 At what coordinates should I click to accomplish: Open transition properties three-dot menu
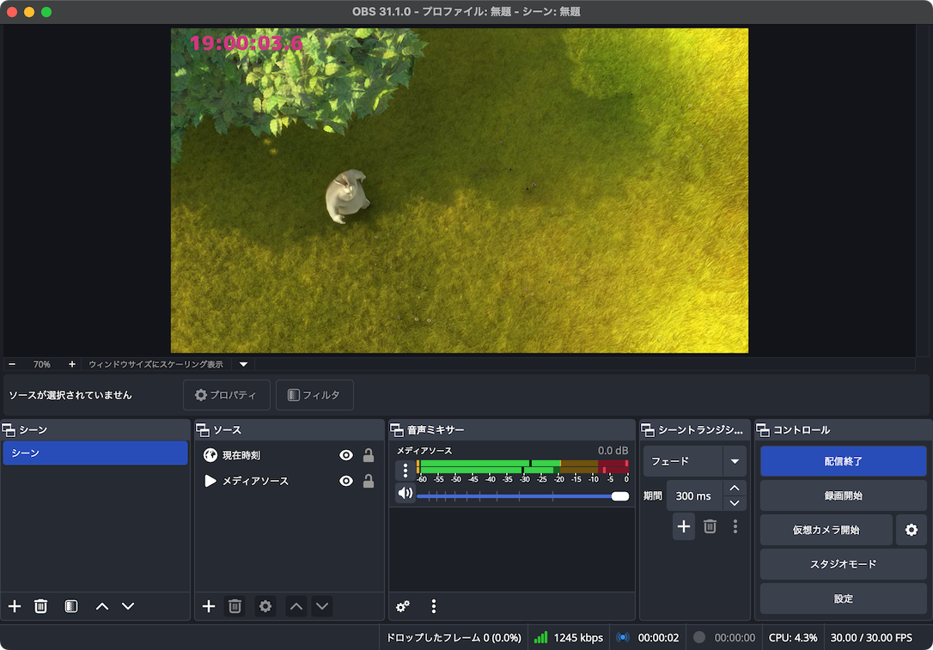[735, 526]
